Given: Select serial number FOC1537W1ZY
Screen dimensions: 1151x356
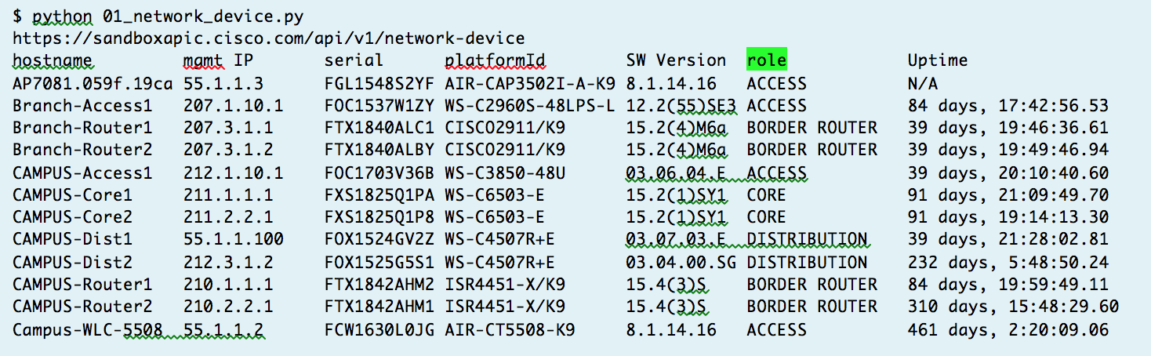Looking at the screenshot, I should pos(379,105).
